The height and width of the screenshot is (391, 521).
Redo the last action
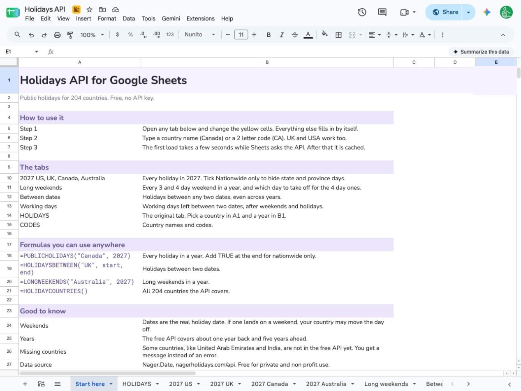(44, 35)
